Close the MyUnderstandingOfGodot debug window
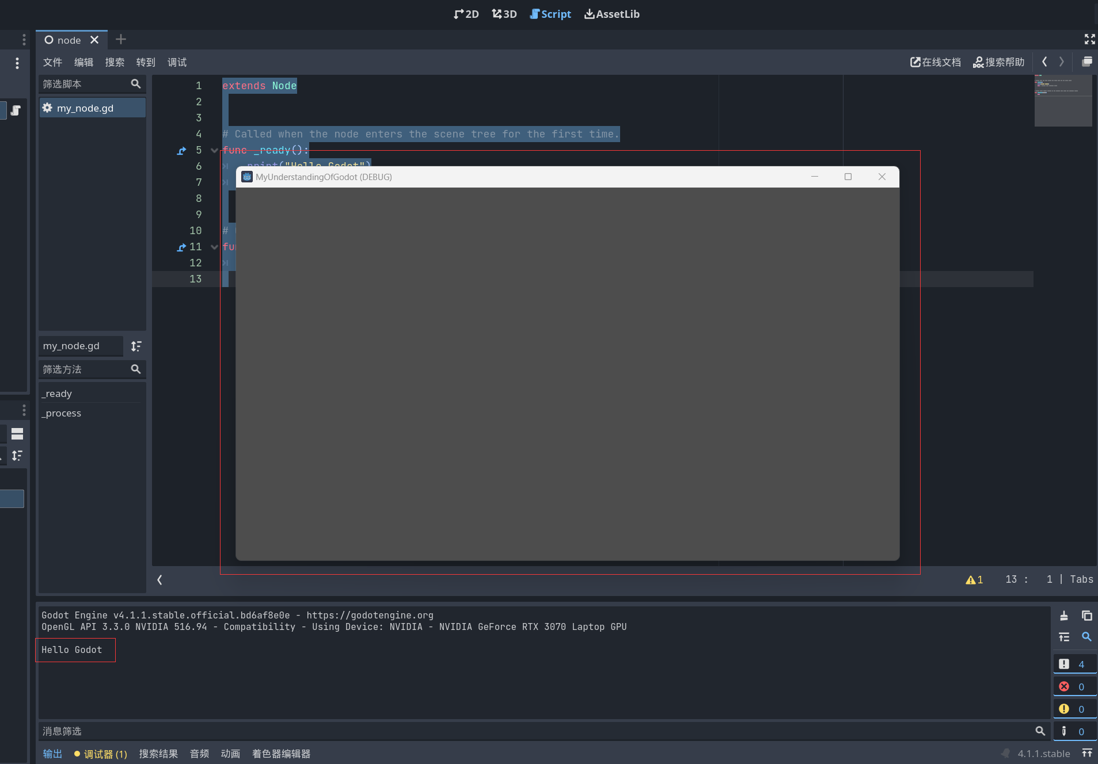This screenshot has width=1098, height=764. coord(882,177)
